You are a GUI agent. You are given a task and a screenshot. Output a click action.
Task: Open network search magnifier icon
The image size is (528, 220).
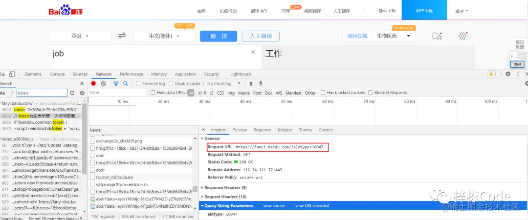tap(126, 83)
